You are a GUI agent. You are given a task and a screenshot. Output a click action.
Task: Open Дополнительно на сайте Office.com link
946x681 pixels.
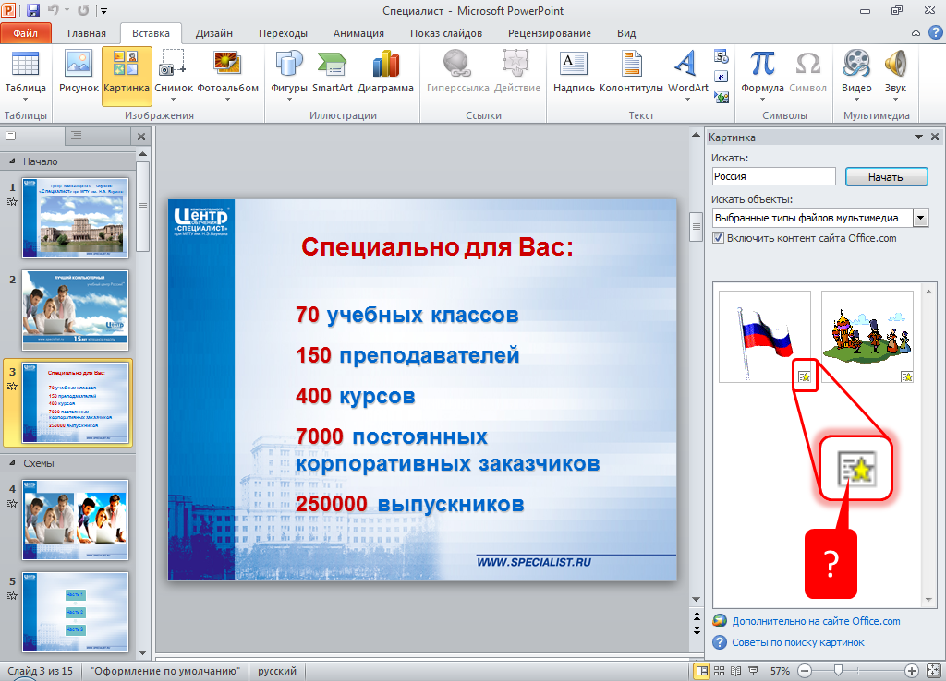point(815,621)
